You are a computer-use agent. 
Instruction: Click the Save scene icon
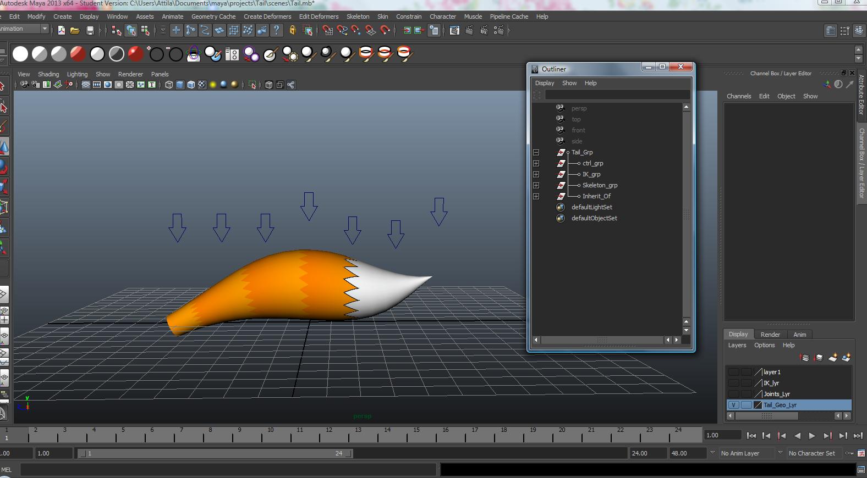click(x=90, y=31)
